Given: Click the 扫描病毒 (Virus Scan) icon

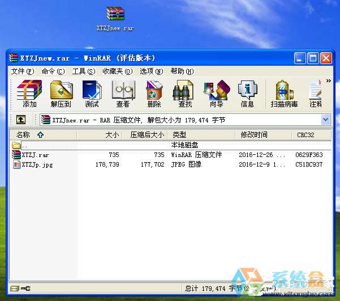Looking at the screenshot, I should (x=285, y=93).
